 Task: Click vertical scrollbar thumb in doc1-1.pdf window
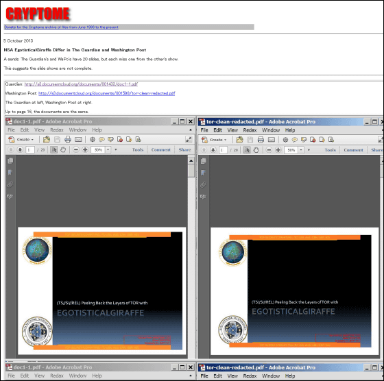[191, 171]
